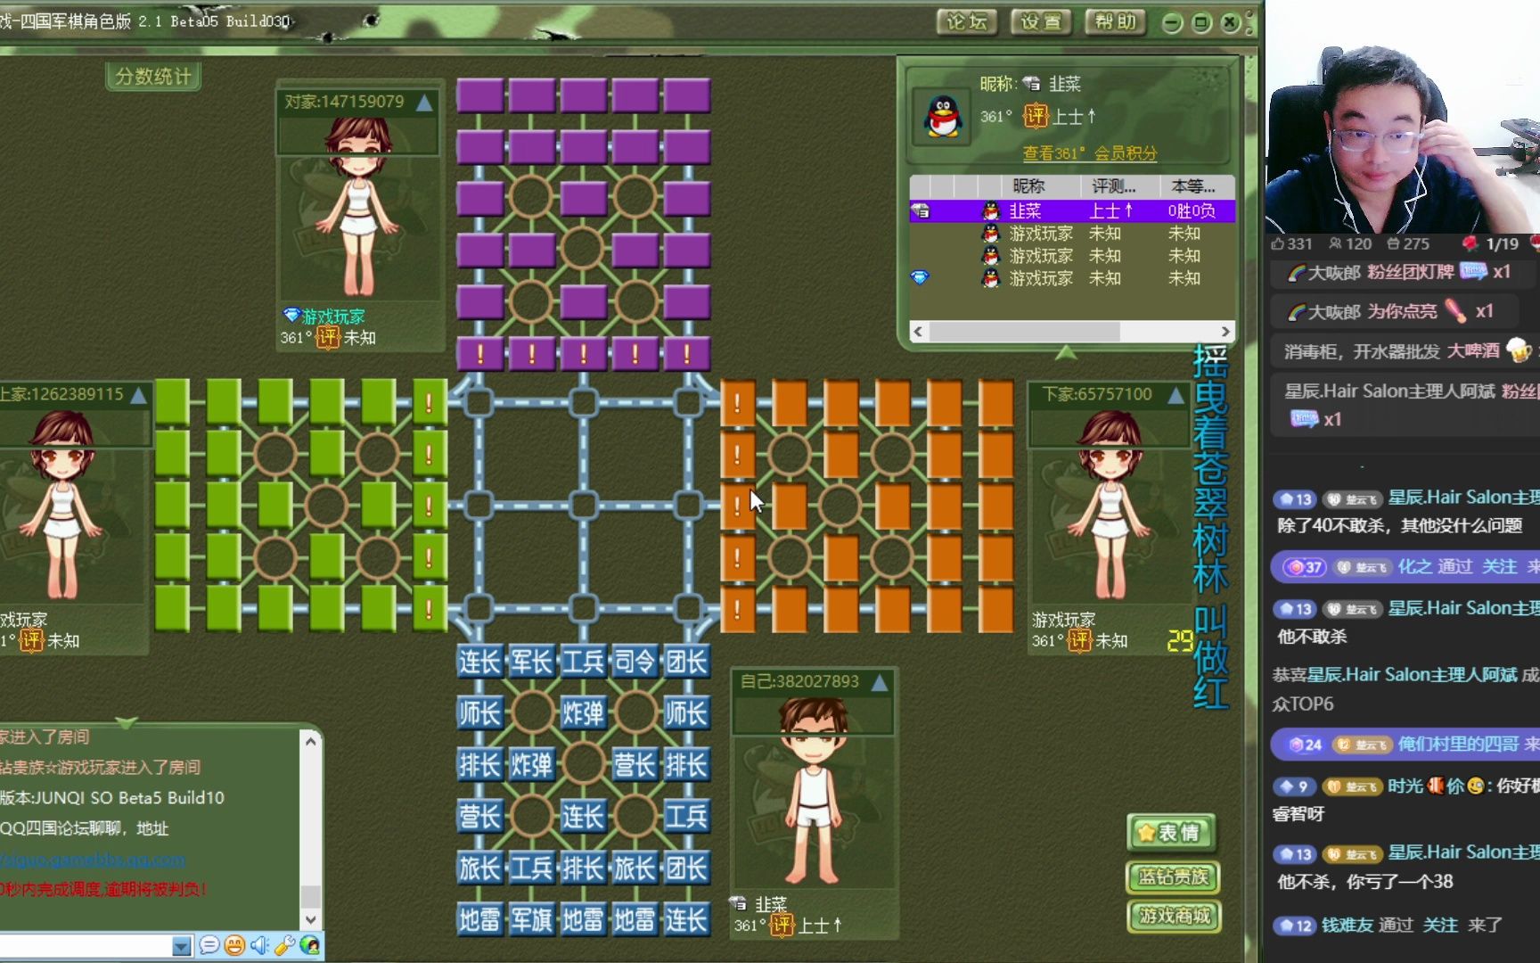Click the 评 badge under the 对家 avatar

328,337
